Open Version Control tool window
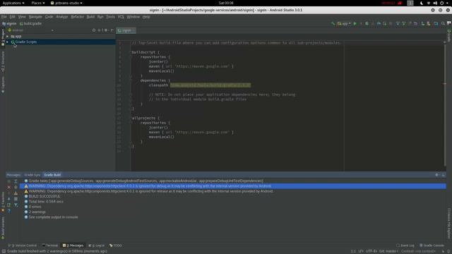452x254 pixels. (x=23, y=246)
